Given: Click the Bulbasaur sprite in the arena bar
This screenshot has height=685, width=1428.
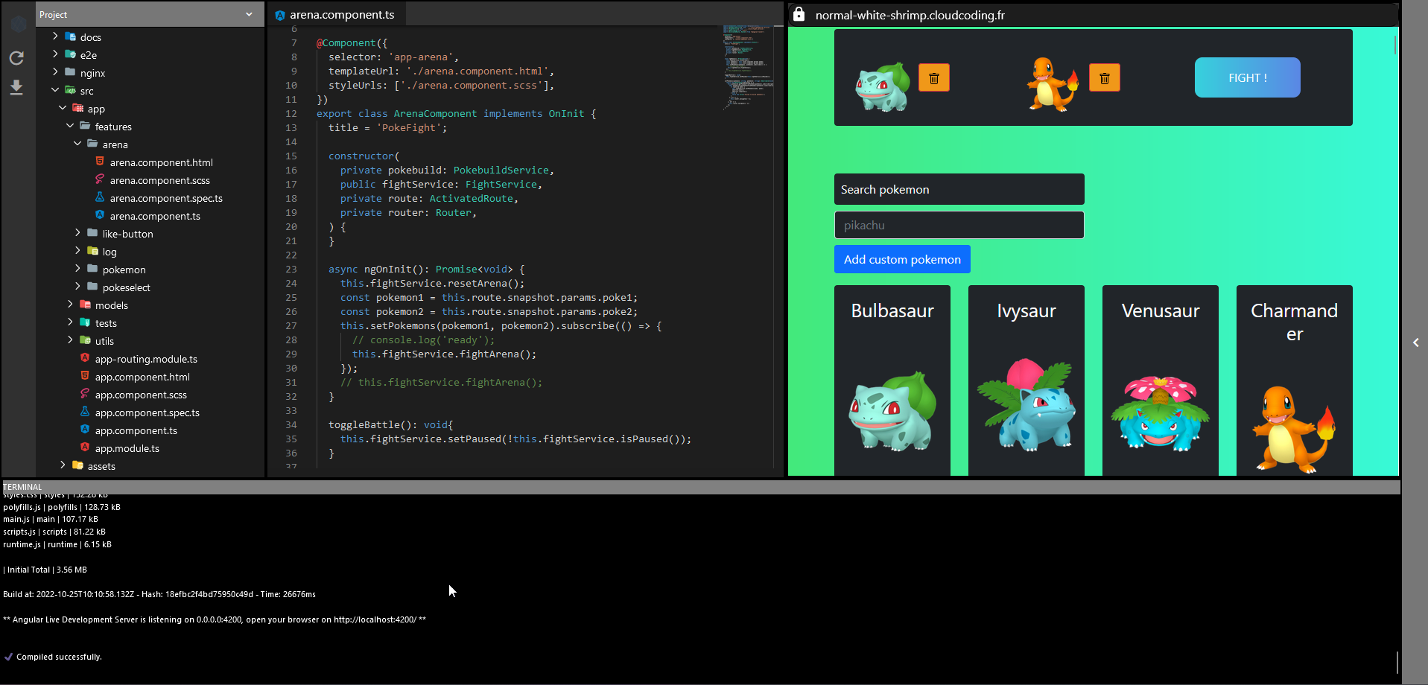Looking at the screenshot, I should click(x=883, y=86).
